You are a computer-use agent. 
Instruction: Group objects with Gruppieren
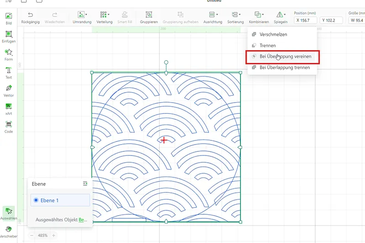click(x=149, y=18)
